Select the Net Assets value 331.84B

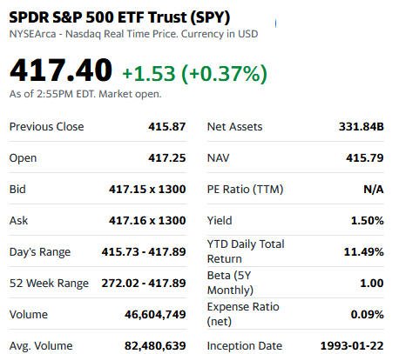362,127
